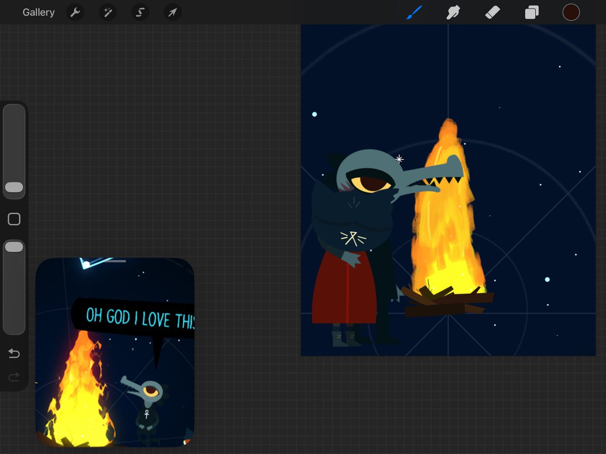Choose the Eraser tool
The width and height of the screenshot is (606, 454).
pyautogui.click(x=492, y=13)
